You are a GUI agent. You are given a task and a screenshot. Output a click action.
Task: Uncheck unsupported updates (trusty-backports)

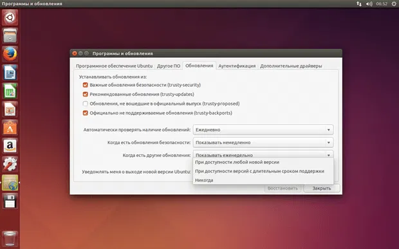(x=85, y=113)
